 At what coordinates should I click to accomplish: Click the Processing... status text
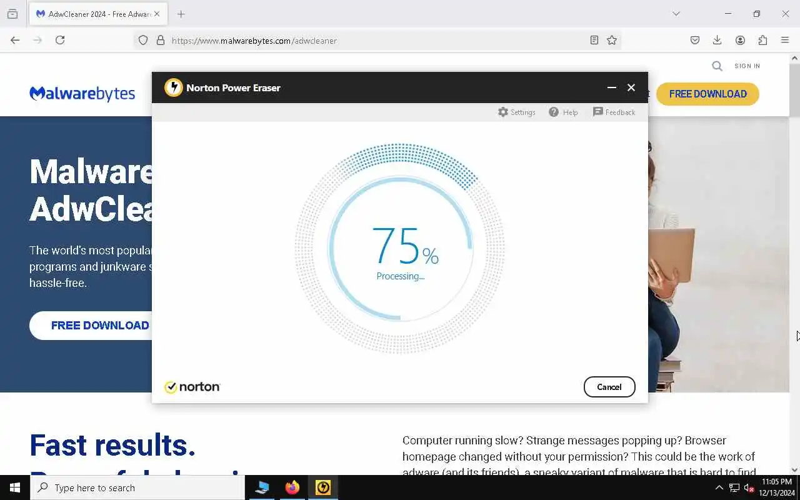coord(401,276)
